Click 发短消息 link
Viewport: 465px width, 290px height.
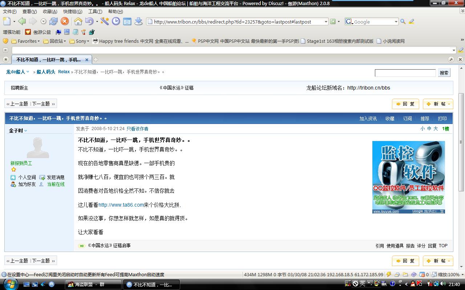[56, 177]
